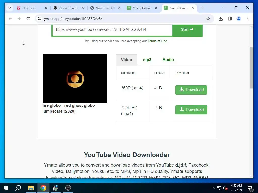Download the 360P mp4 video
The width and height of the screenshot is (258, 193).
(191, 90)
